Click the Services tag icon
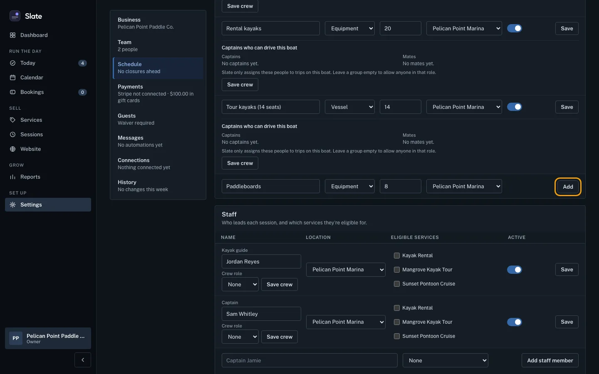This screenshot has width=599, height=374. point(12,120)
